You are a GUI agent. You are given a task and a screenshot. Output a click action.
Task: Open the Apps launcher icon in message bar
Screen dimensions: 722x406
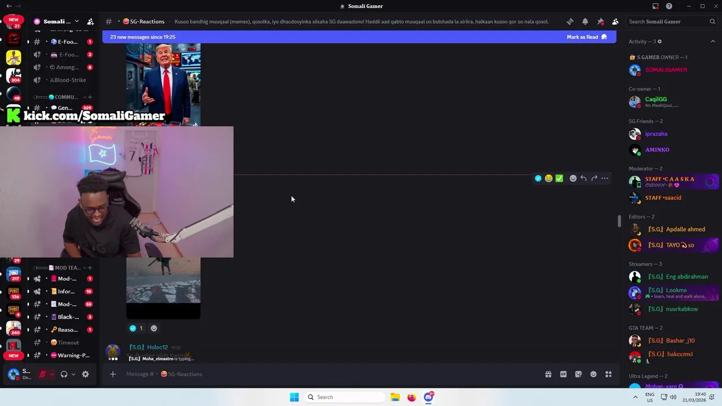point(609,374)
